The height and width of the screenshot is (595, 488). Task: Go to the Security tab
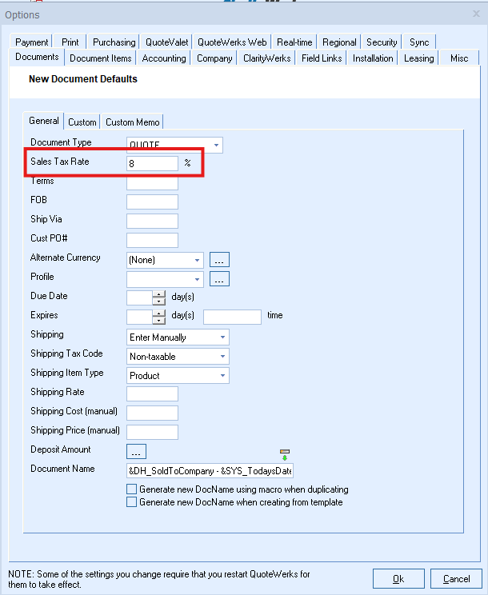click(x=382, y=42)
